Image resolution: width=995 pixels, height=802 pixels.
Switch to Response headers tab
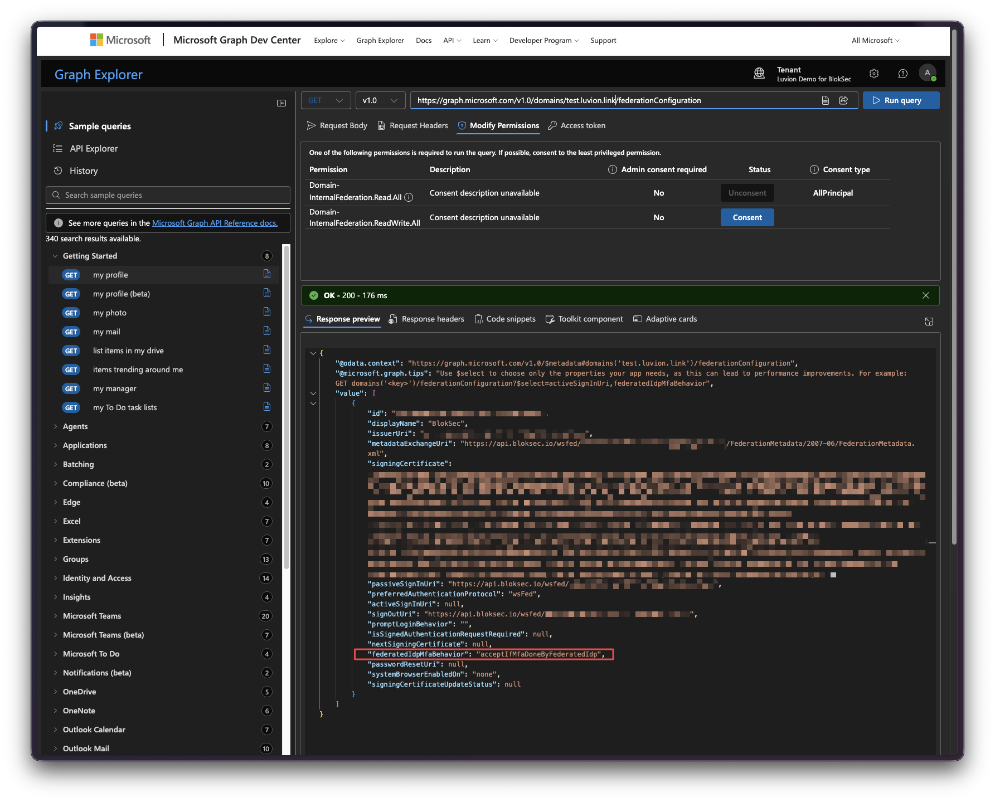tap(426, 319)
